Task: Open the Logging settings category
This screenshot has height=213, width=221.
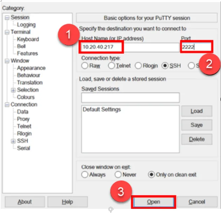Action: point(26,25)
